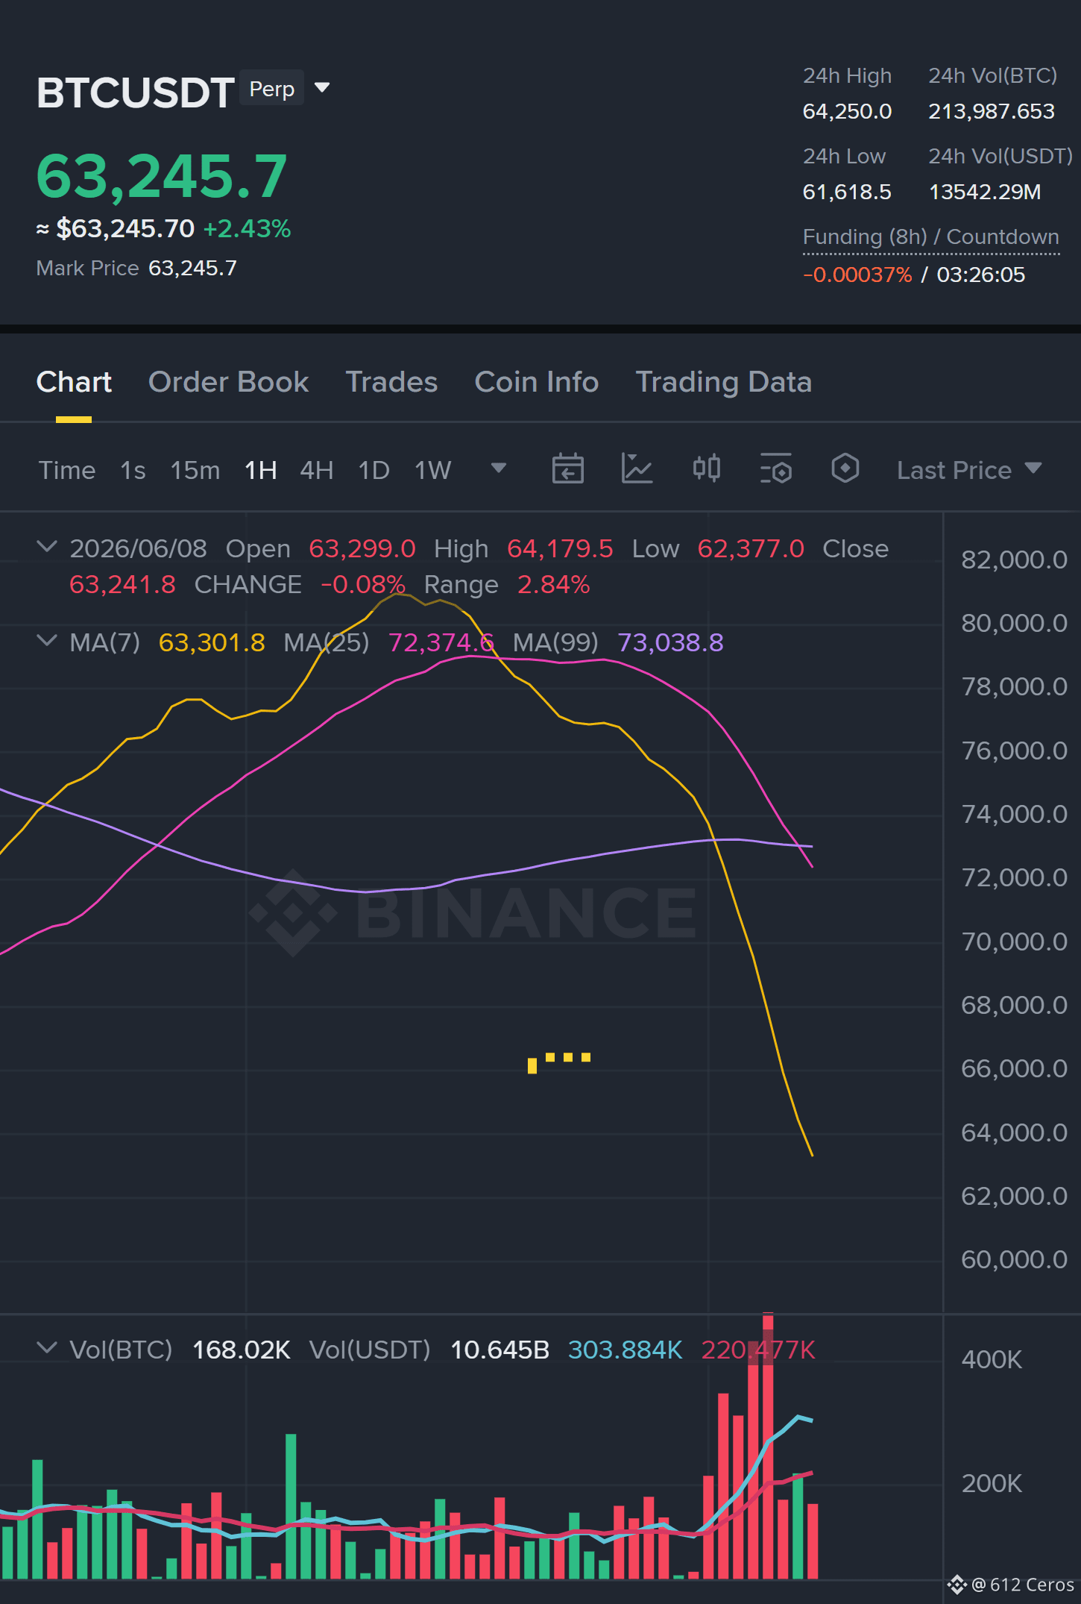Expand more time intervals dropdown arrow
Screen dimensions: 1081x1604
tap(499, 469)
